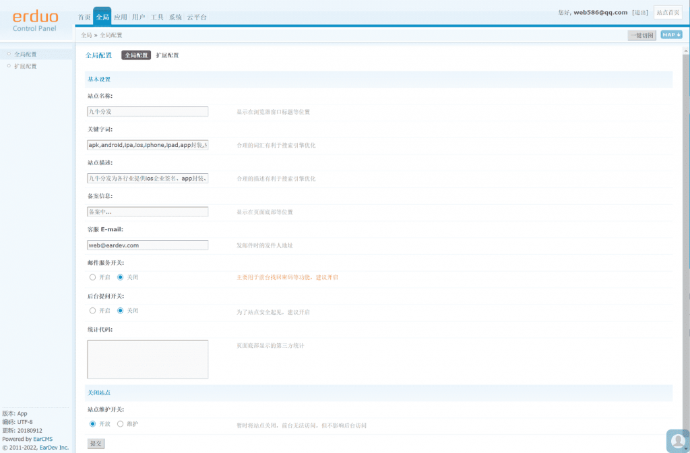Select 关闭 radio under 邮件服务开关
This screenshot has height=453, width=690.
[x=121, y=277]
